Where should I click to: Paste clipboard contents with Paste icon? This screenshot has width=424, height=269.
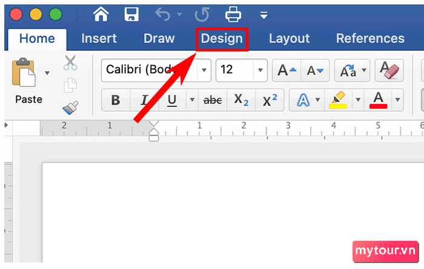click(24, 73)
